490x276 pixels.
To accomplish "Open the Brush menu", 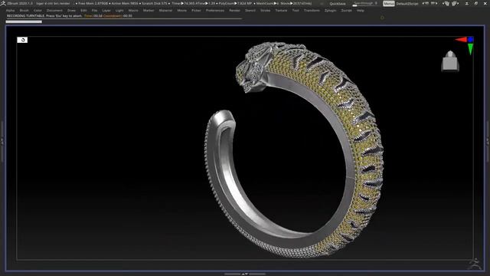I will click(x=24, y=10).
